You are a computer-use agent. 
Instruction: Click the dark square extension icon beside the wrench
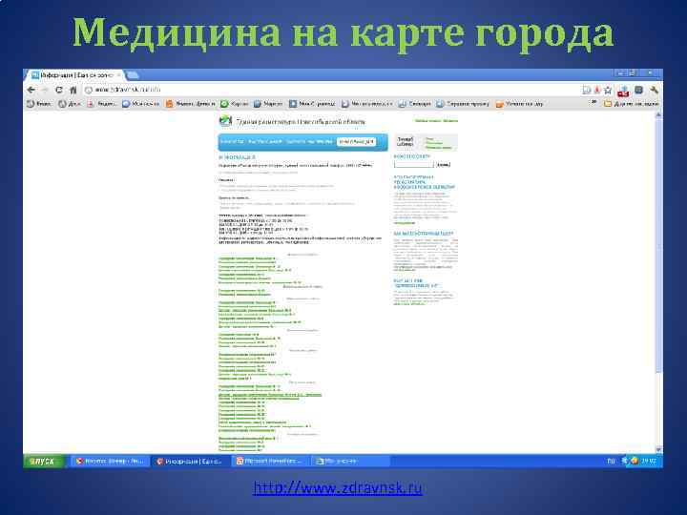[x=638, y=90]
